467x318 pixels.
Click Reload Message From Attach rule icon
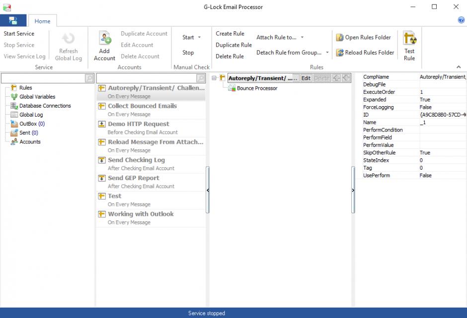(102, 142)
